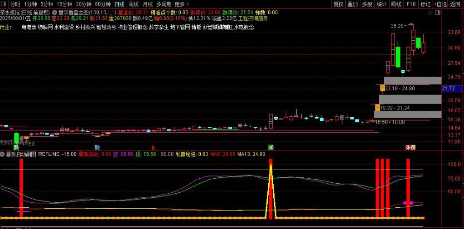The image size is (464, 229).
Task: Click the green 减 marker on the event bar
Action: (x=271, y=148)
